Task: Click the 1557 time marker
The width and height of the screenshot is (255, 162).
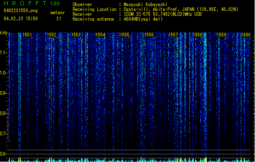Action: click(174, 35)
